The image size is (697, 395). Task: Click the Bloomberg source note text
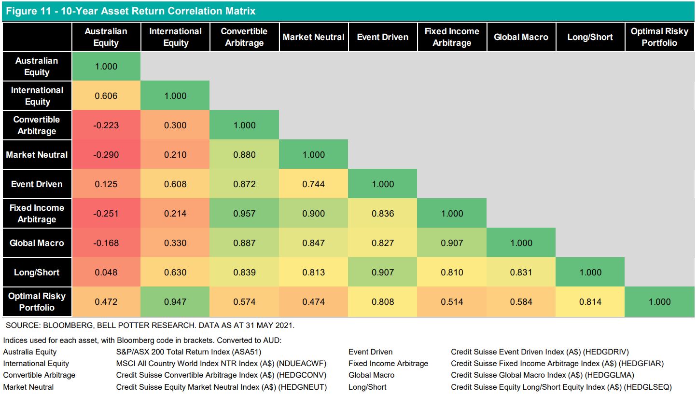pyautogui.click(x=150, y=326)
